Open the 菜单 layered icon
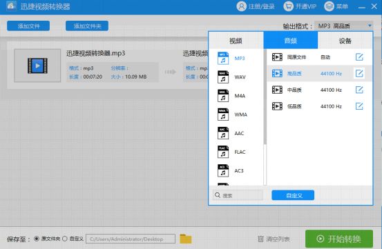This screenshot has height=249, width=382. [x=329, y=6]
